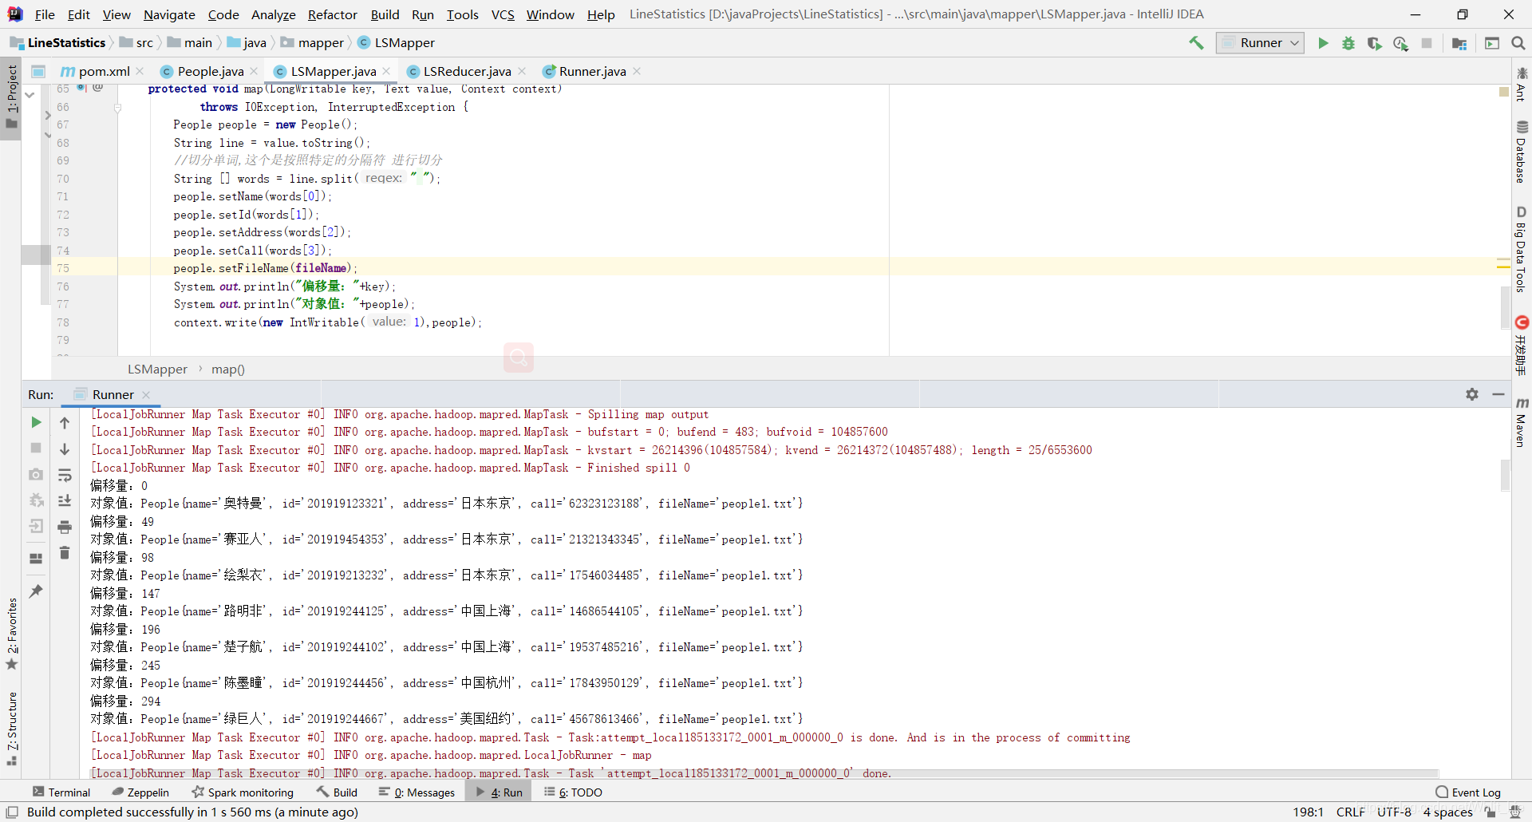Open the Runner run configuration dropdown
The height and width of the screenshot is (822, 1532).
(1260, 43)
